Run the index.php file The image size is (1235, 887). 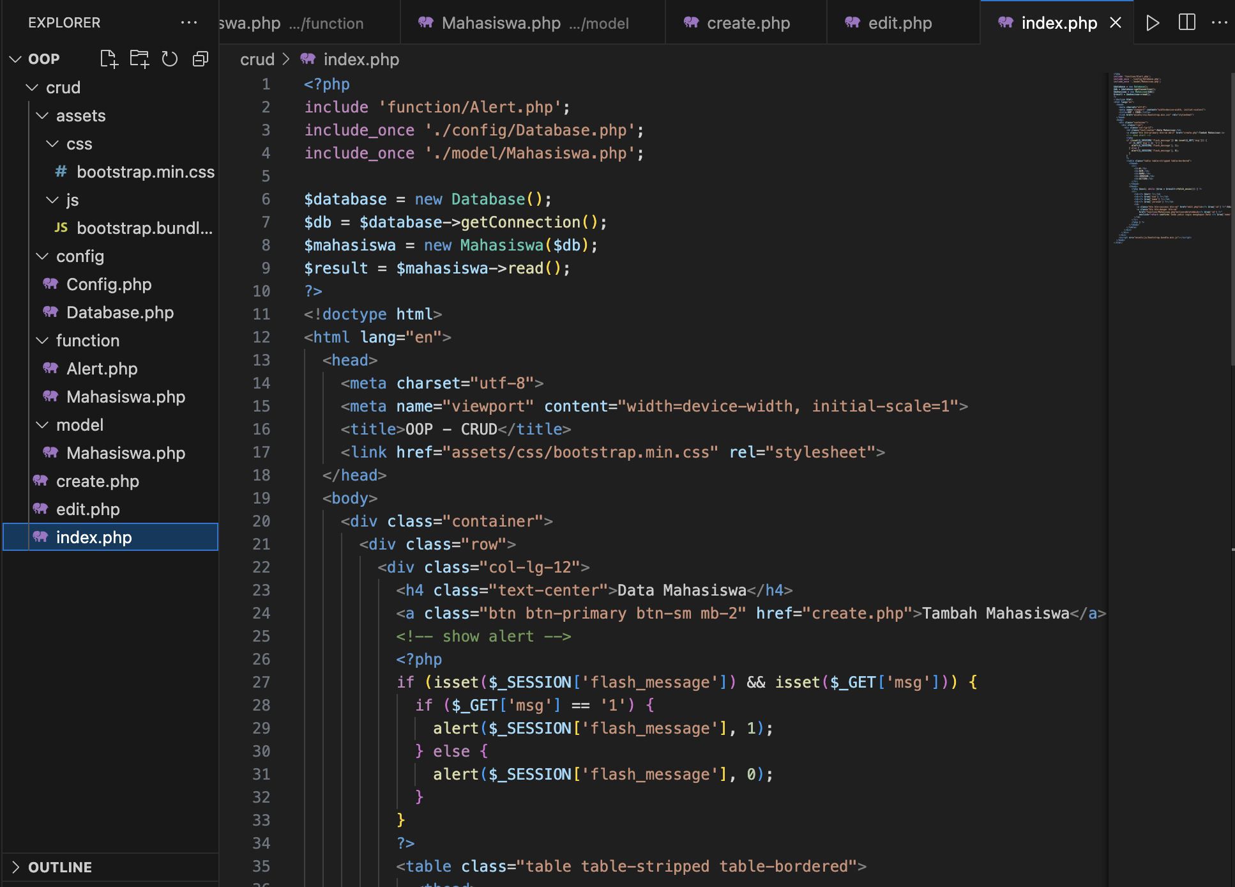(1153, 22)
